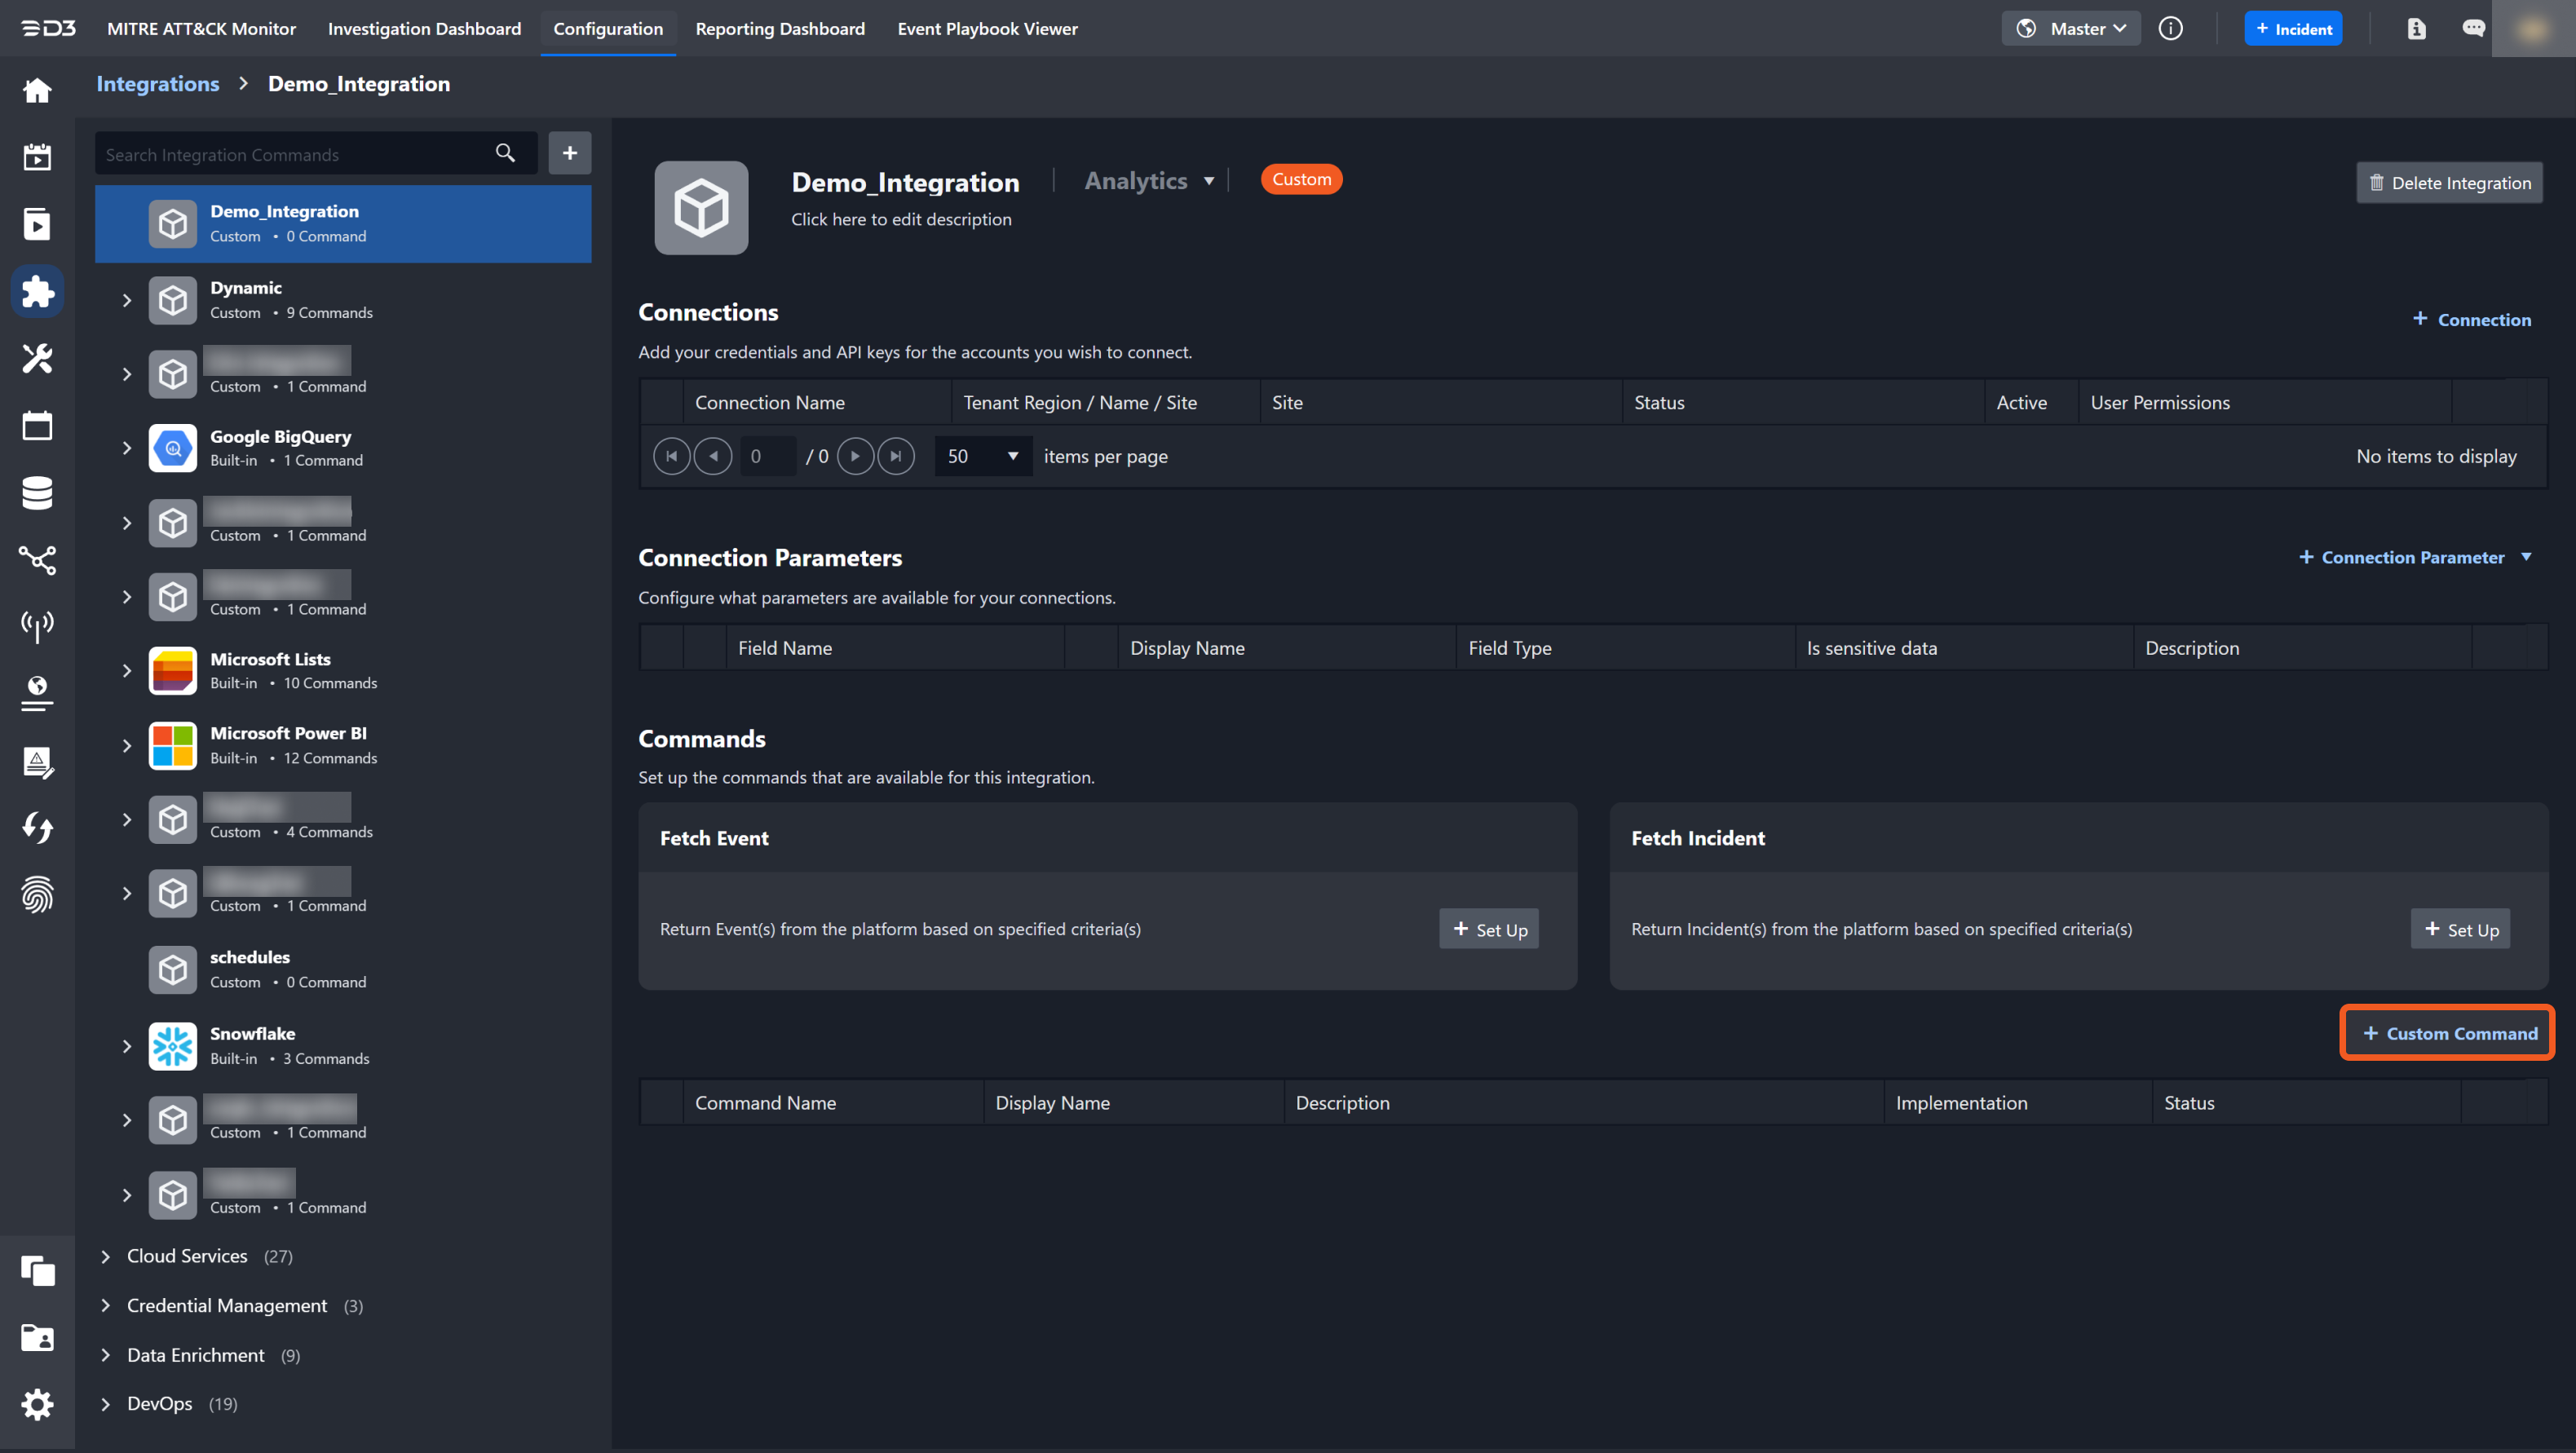Switch to Investigation Dashboard tab
Viewport: 2576px width, 1453px height.
pyautogui.click(x=424, y=28)
